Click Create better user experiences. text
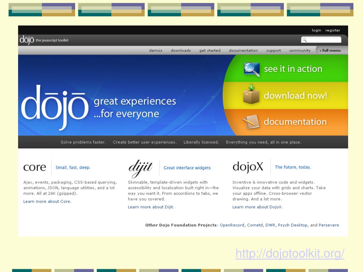 click(x=145, y=142)
